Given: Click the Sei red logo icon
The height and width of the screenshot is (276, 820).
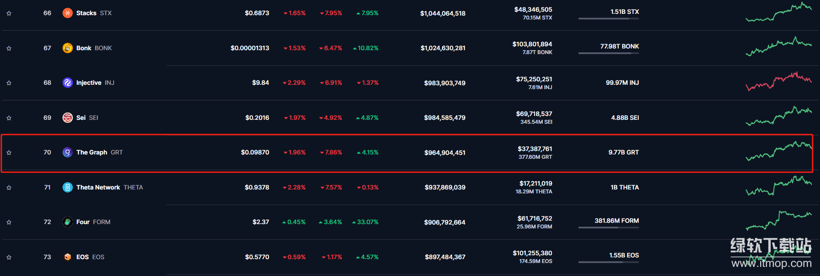Looking at the screenshot, I should pyautogui.click(x=67, y=118).
